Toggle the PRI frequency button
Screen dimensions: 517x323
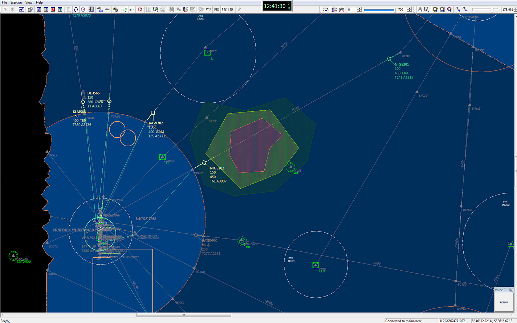click(217, 9)
